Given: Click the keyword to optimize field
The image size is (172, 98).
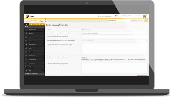Looking at the screenshot, I should point(114,37).
